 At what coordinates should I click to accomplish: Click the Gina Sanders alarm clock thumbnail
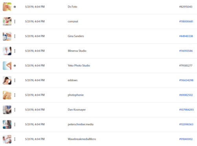click(x=7, y=36)
